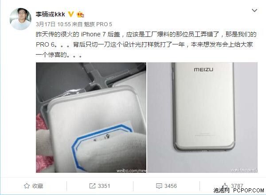Screen dimensions: 266x195
Task: Click the yellow V verification badge
Action: pyautogui.click(x=71, y=14)
